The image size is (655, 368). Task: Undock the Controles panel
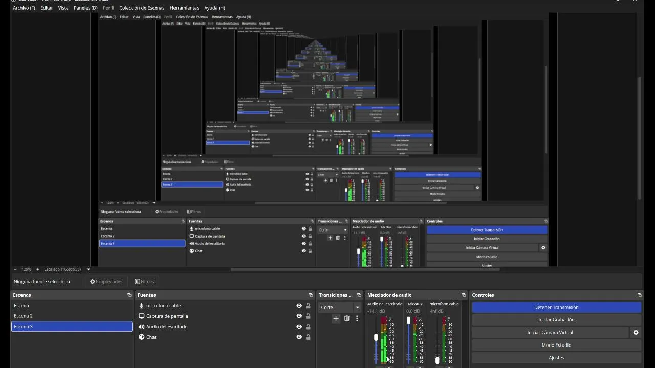click(639, 295)
